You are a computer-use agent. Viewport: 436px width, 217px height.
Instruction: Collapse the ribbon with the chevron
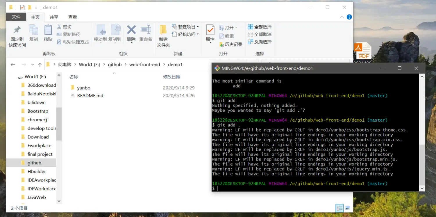(x=342, y=17)
